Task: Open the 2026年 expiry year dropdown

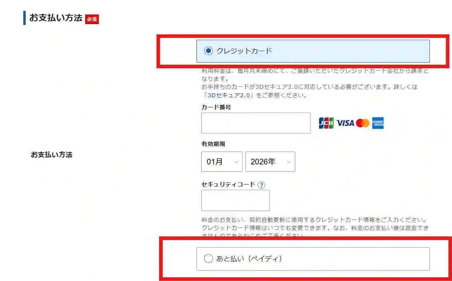Action: (270, 162)
